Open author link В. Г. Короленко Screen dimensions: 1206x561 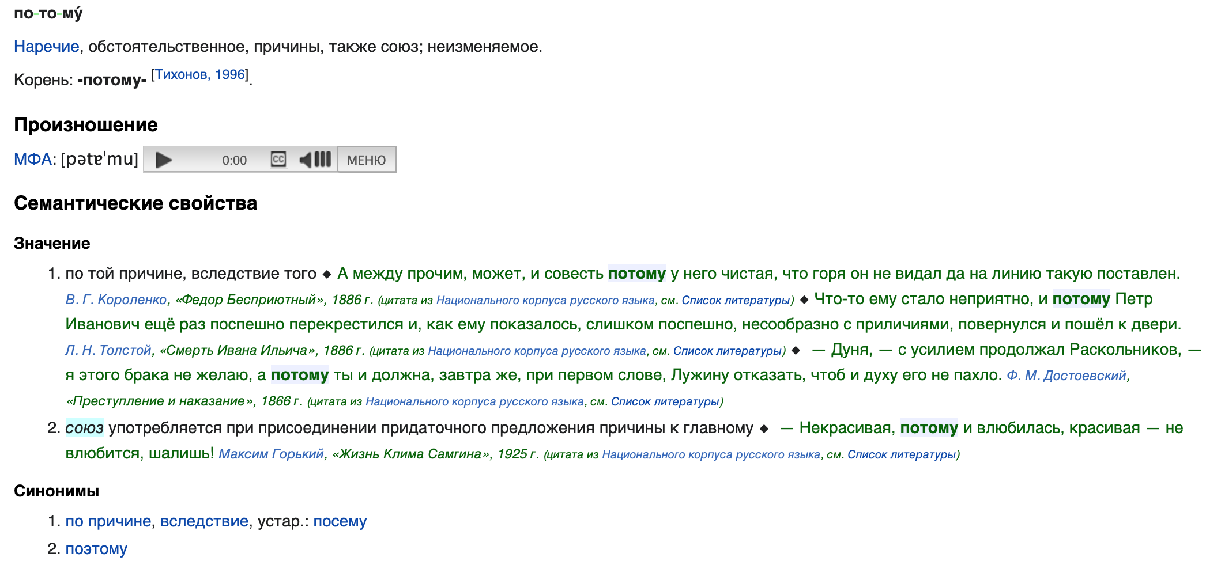coord(116,300)
